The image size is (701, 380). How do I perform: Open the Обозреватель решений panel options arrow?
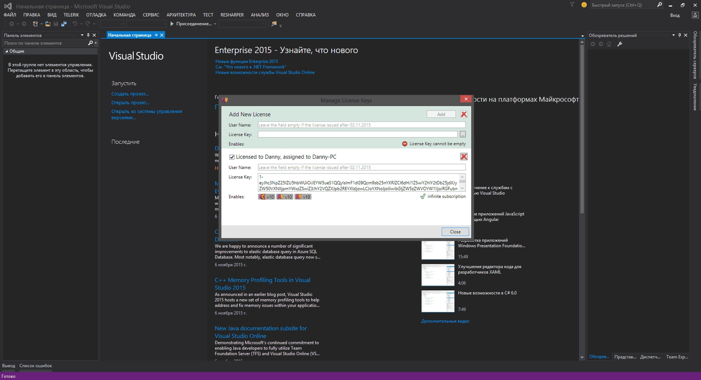coord(673,35)
